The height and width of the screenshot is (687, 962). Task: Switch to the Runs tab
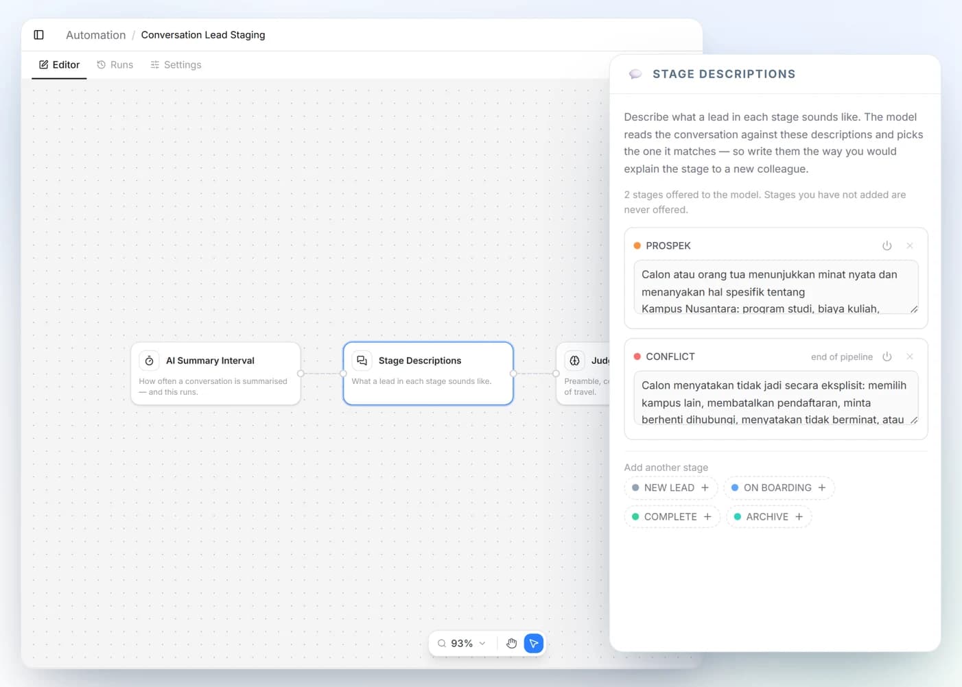point(115,64)
